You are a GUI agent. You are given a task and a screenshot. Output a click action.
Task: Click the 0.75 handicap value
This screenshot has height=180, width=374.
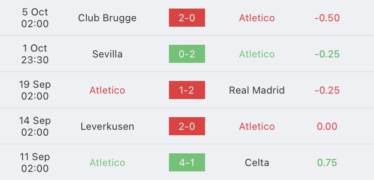tap(327, 162)
